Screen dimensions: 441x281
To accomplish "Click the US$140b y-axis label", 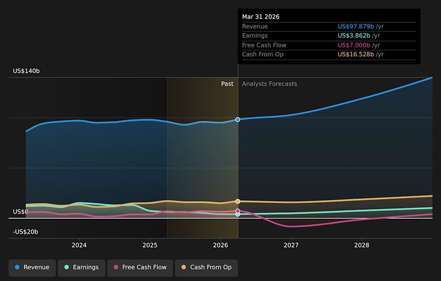I will click(27, 71).
